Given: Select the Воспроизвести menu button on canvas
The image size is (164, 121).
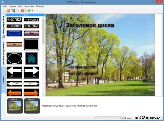Looking at the screenshot, I should tap(82, 67).
